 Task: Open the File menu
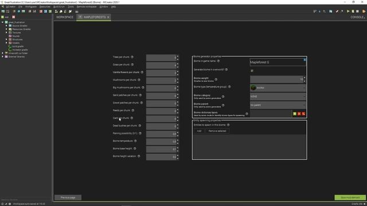pyautogui.click(x=21, y=7)
